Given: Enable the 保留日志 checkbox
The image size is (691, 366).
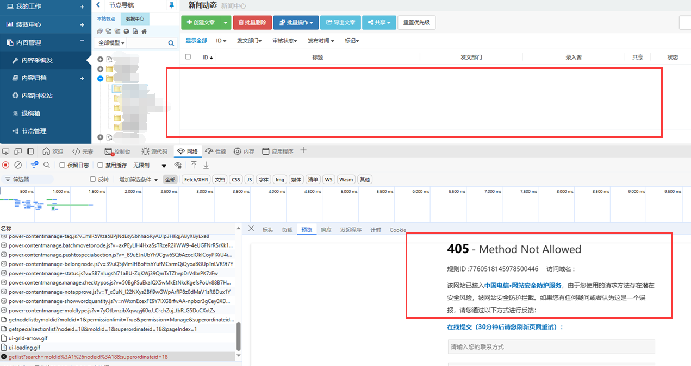Looking at the screenshot, I should click(62, 165).
